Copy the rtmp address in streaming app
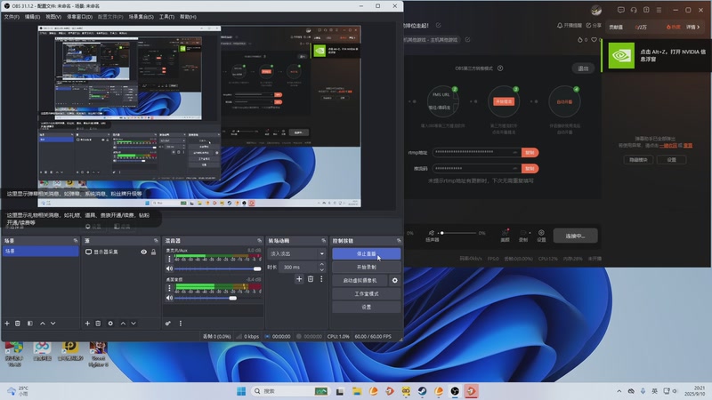Viewport: 712px width, 400px height. coord(530,152)
